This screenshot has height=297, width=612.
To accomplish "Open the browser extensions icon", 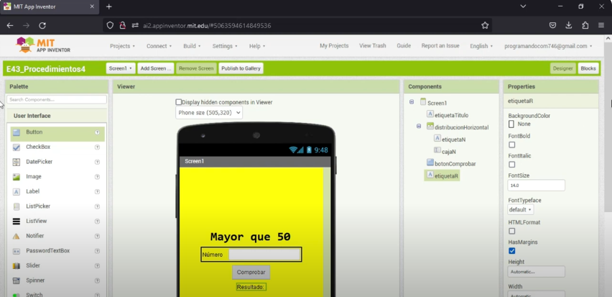I will [x=585, y=25].
